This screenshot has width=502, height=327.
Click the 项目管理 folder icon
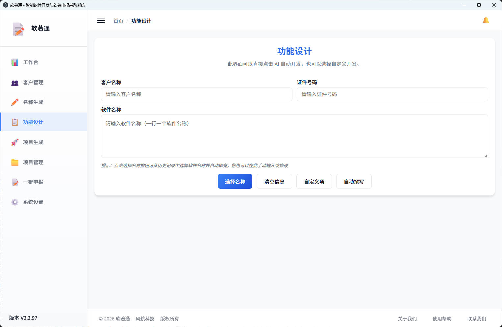pyautogui.click(x=15, y=162)
